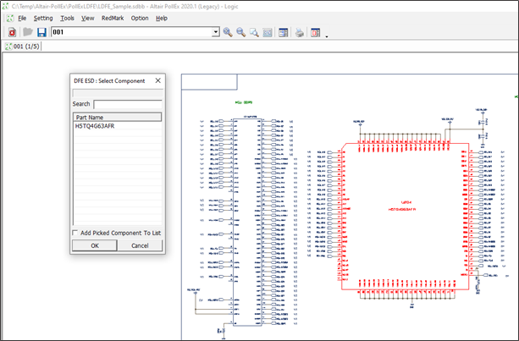Click the zoom out magnifier icon
This screenshot has width=519, height=341.
click(242, 32)
